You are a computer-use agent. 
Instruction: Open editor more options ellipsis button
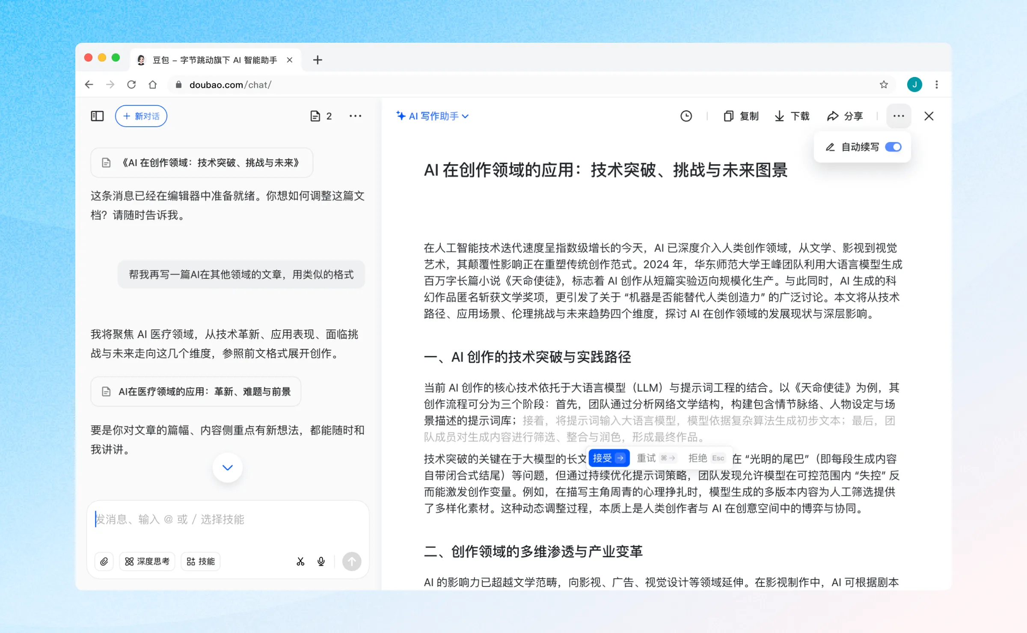[x=899, y=116]
